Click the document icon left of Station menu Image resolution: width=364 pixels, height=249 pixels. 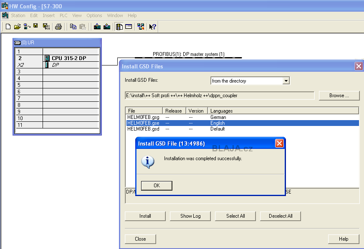coord(5,15)
